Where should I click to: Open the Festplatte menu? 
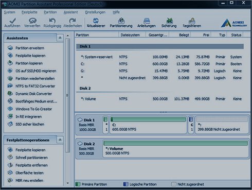click(29, 12)
